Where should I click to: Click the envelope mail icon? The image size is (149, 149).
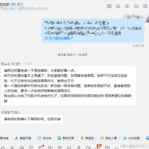[107, 148]
